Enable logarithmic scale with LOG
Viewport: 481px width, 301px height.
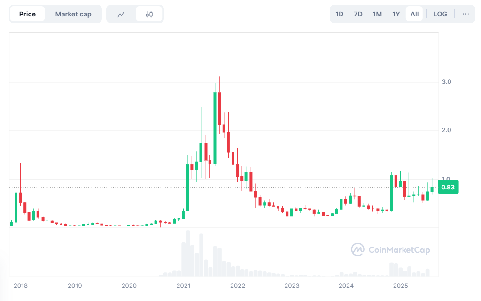440,14
